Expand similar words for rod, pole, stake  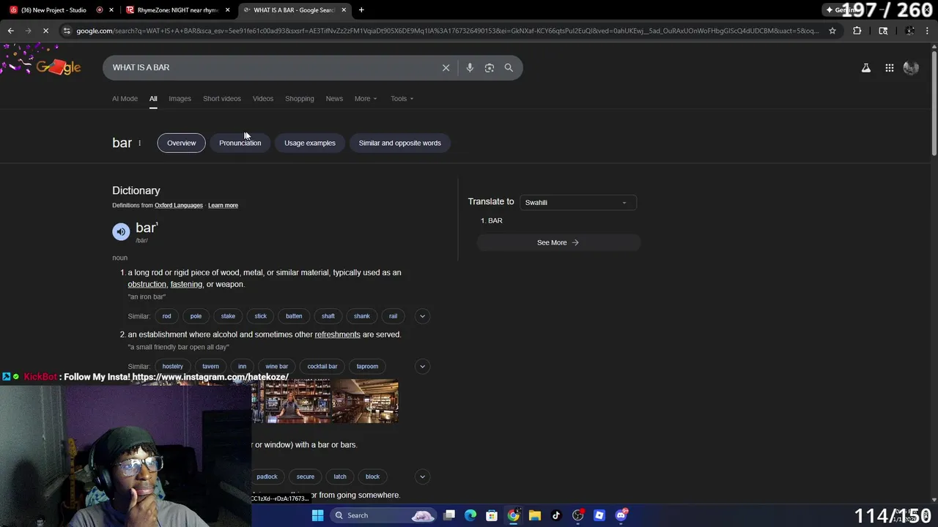coord(422,316)
